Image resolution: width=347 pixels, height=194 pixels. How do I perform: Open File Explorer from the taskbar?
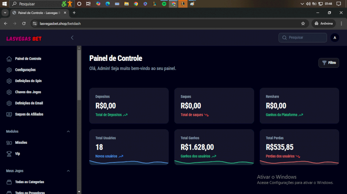(126, 4)
